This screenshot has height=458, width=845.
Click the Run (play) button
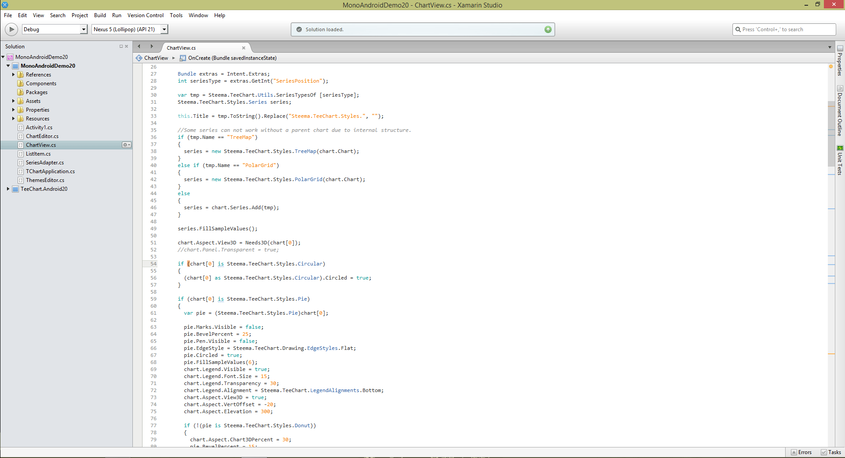pyautogui.click(x=11, y=29)
